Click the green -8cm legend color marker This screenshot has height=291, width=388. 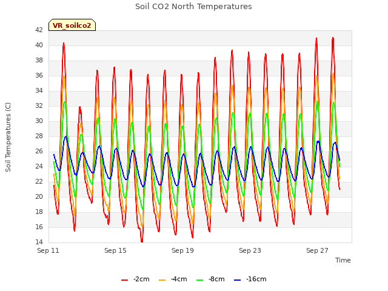[x=199, y=280]
